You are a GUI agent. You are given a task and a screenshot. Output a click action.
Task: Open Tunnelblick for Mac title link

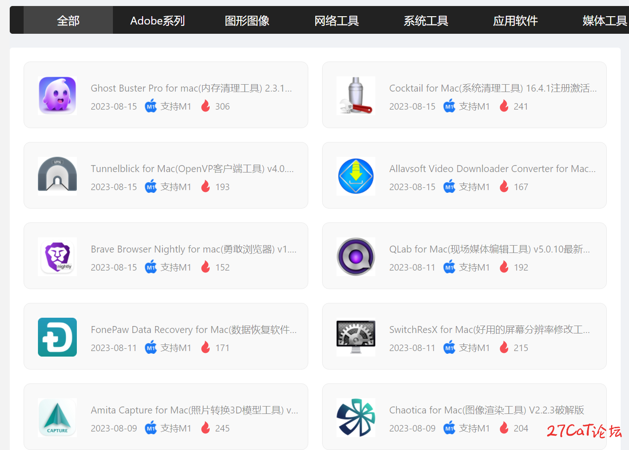tap(192, 168)
